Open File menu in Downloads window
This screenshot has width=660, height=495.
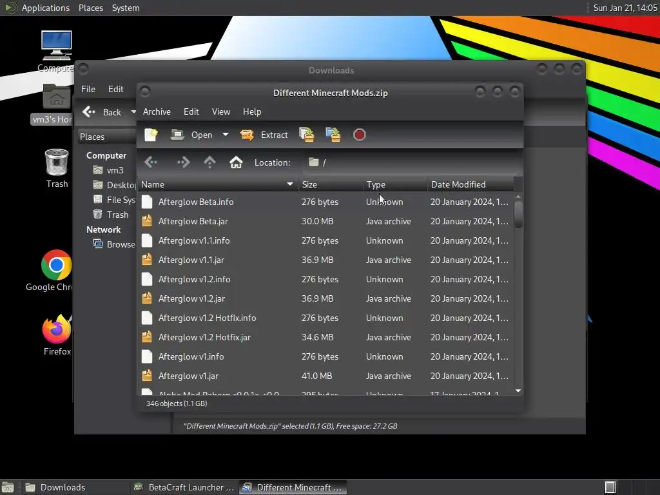[88, 89]
